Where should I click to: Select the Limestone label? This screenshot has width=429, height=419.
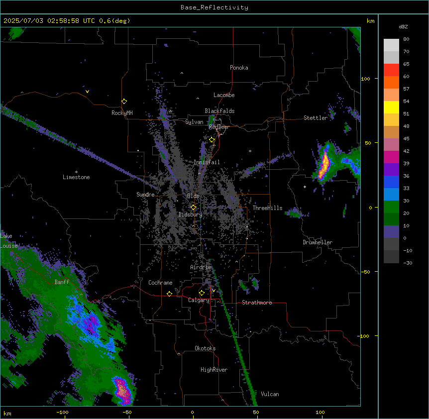point(76,177)
